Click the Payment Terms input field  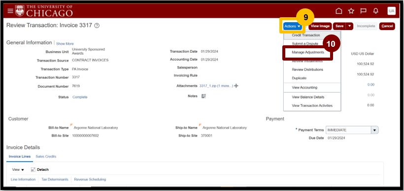[x=349, y=130]
